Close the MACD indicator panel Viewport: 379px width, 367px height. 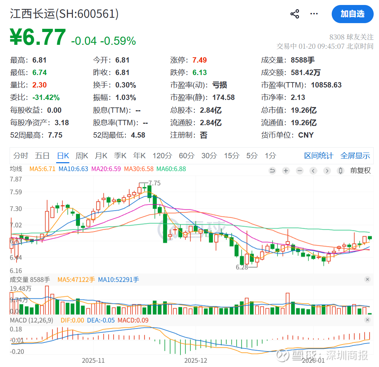coord(367,320)
